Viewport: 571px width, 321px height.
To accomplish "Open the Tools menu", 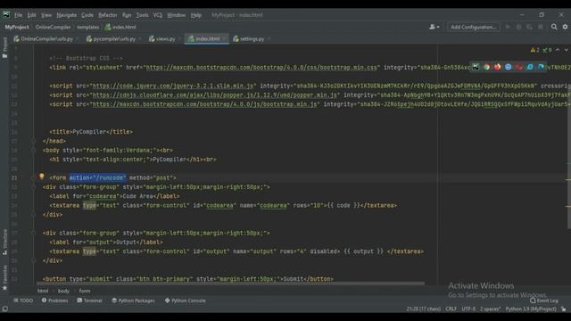I will [x=142, y=15].
